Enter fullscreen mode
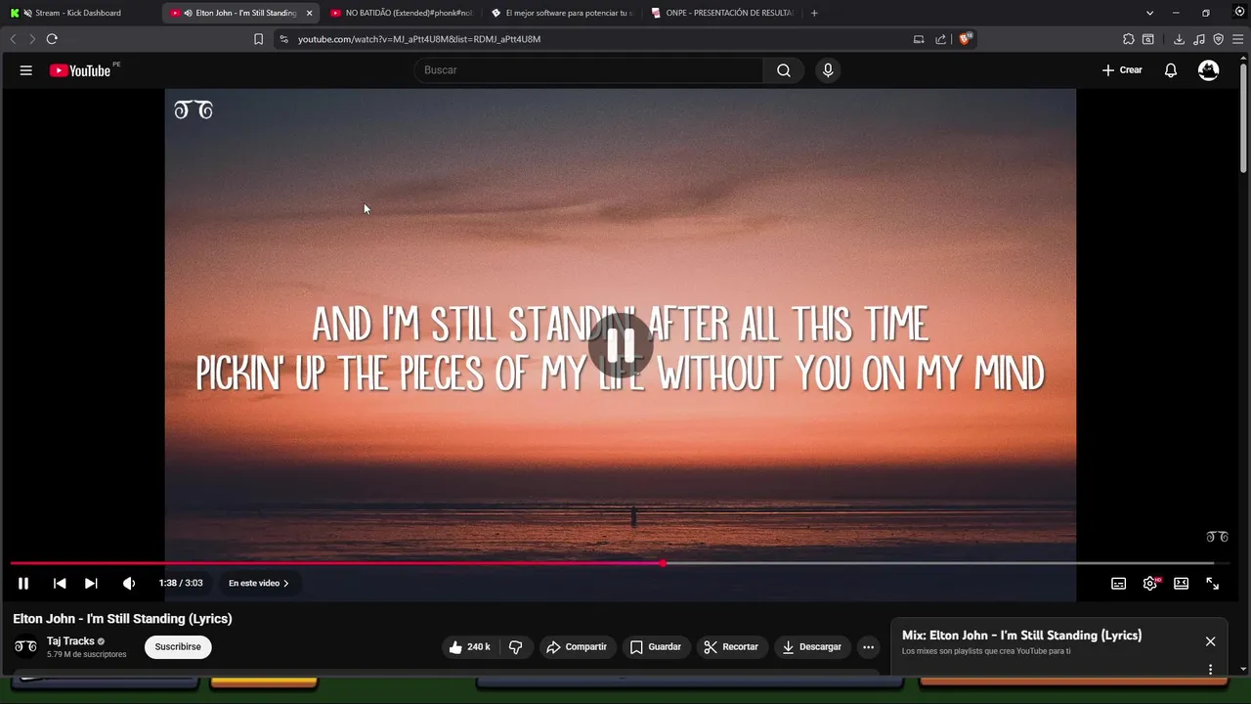1251x704 pixels. (1212, 584)
